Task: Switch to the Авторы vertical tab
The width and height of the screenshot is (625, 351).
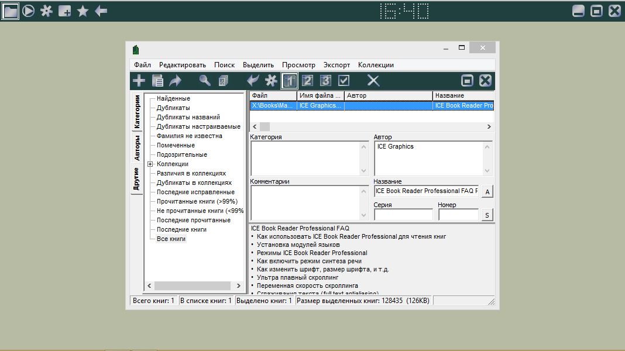Action: pos(137,148)
